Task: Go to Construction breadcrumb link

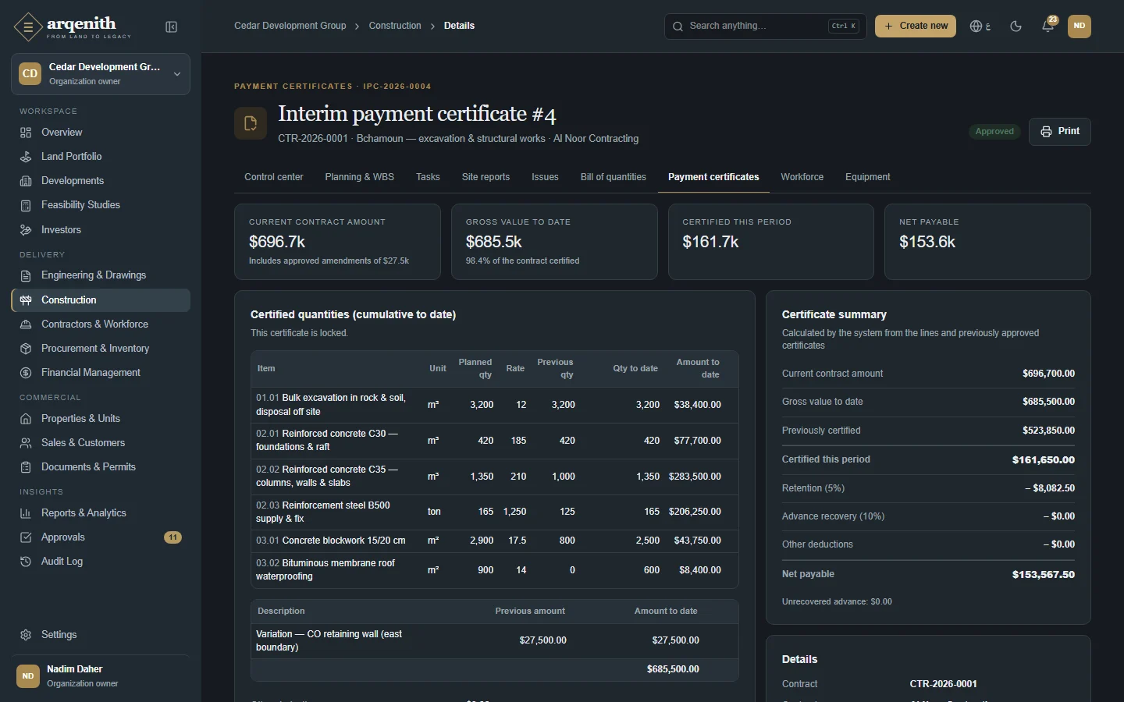Action: tap(395, 26)
